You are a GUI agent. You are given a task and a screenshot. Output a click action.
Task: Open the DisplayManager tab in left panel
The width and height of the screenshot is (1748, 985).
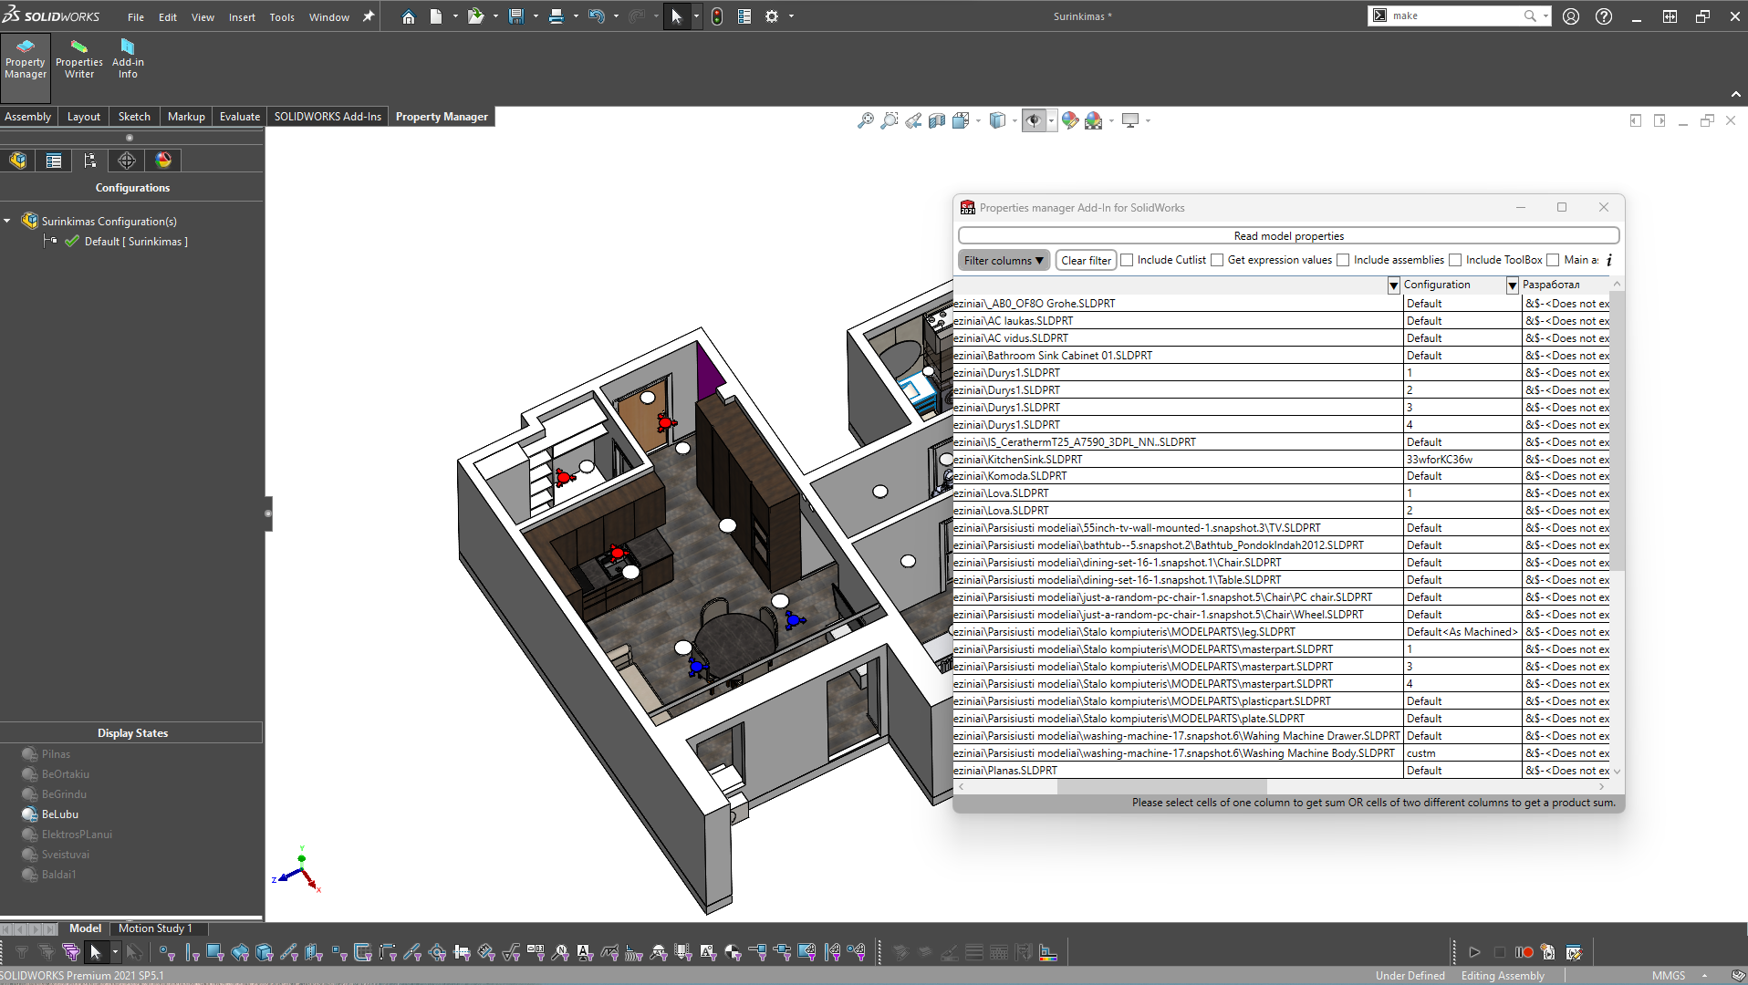point(162,161)
